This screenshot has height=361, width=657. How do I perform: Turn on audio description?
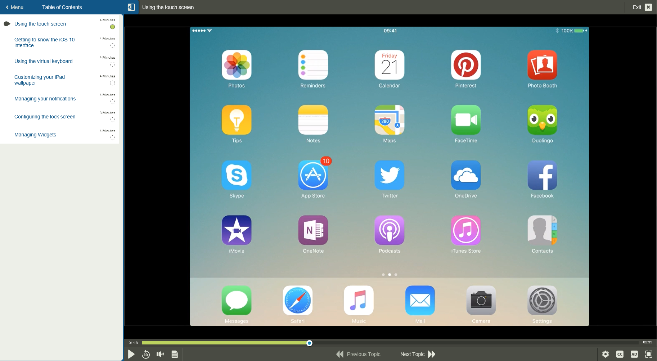[635, 354]
